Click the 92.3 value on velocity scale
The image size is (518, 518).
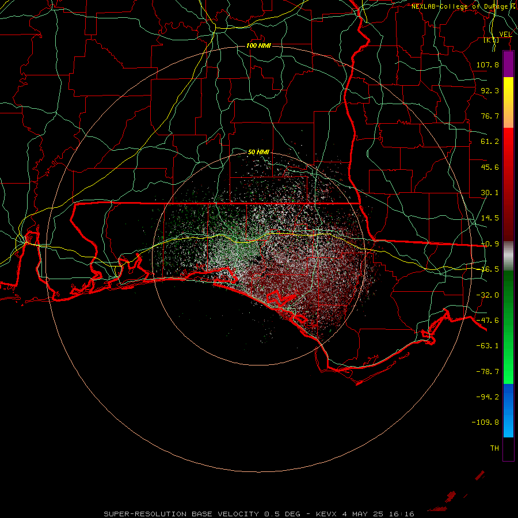[490, 90]
